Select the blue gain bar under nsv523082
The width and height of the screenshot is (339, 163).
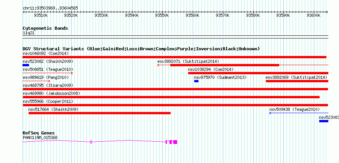pyautogui.click(x=26, y=65)
